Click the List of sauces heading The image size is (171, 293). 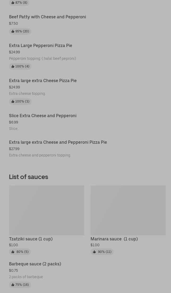tap(28, 177)
